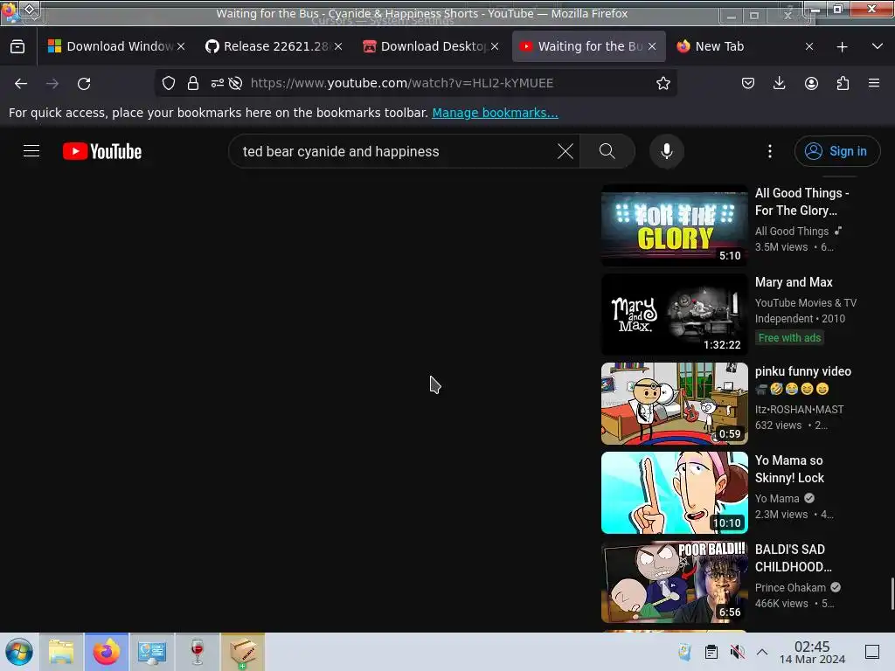This screenshot has height=671, width=895.
Task: Show site security padlock info
Action: [193, 83]
